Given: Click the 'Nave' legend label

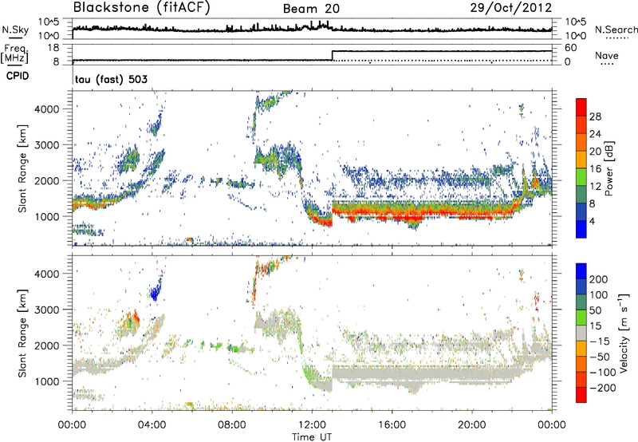Looking at the screenshot, I should click(x=607, y=55).
